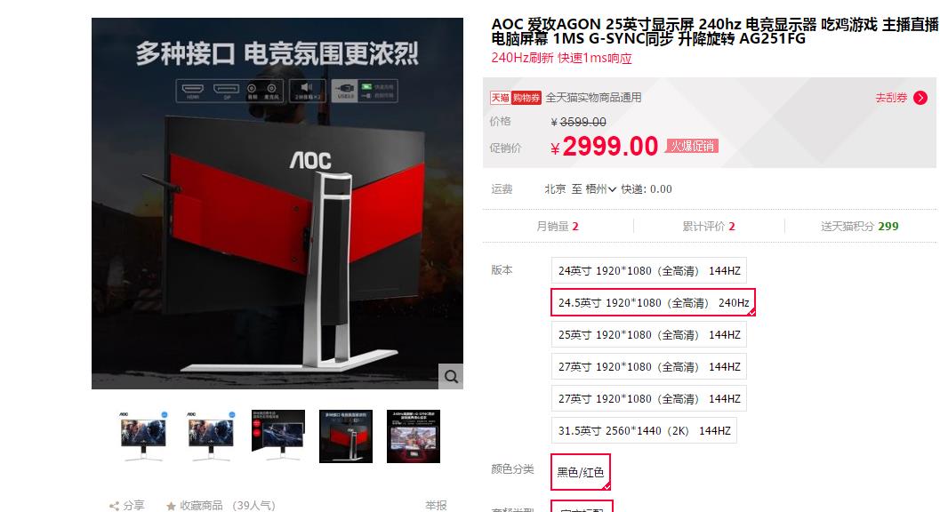Click the 举报 report link

[435, 506]
